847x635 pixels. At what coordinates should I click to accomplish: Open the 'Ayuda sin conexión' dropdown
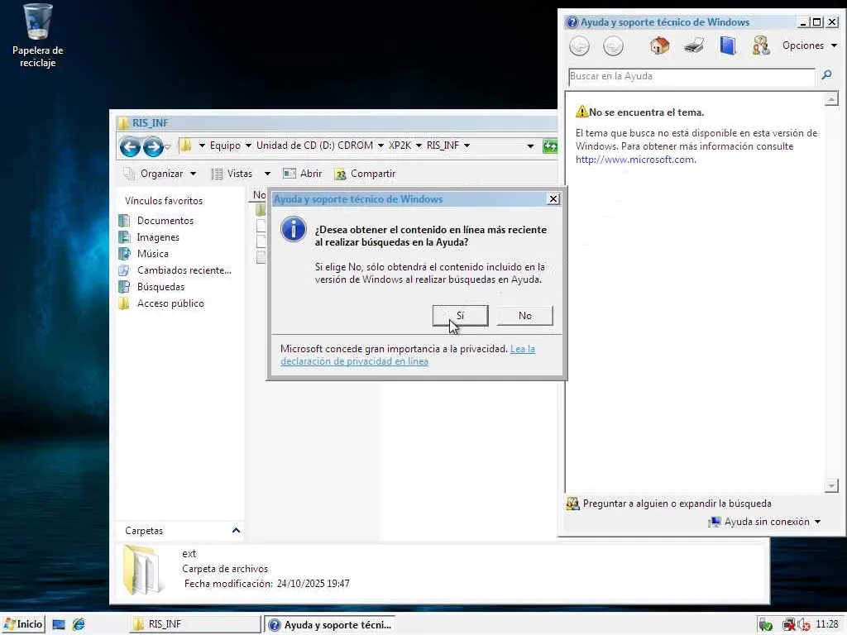tap(764, 522)
